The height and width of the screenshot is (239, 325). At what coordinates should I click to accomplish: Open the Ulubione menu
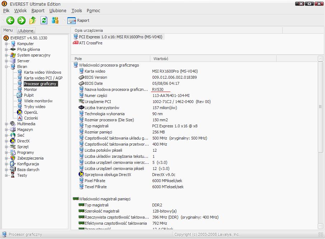pyautogui.click(x=58, y=10)
